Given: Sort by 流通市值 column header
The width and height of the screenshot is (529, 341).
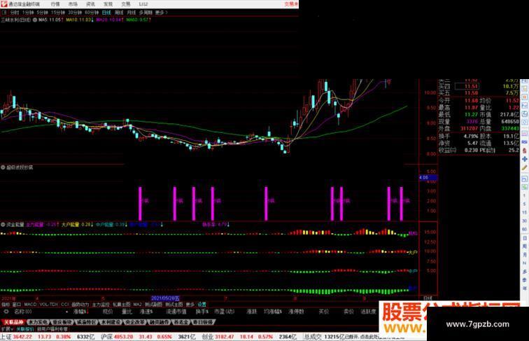Looking at the screenshot, I should [176, 312].
